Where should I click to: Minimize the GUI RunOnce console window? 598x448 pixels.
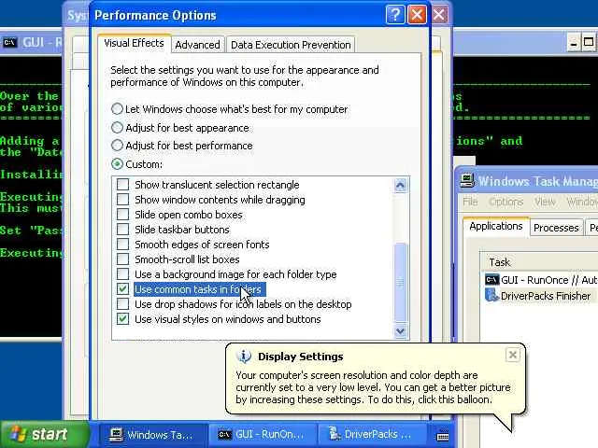[573, 43]
